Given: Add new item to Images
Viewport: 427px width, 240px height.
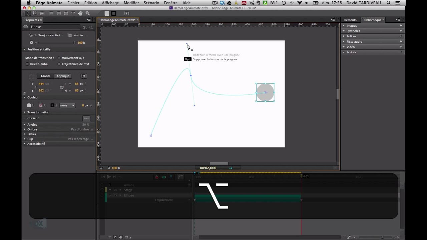Looking at the screenshot, I should click(401, 26).
